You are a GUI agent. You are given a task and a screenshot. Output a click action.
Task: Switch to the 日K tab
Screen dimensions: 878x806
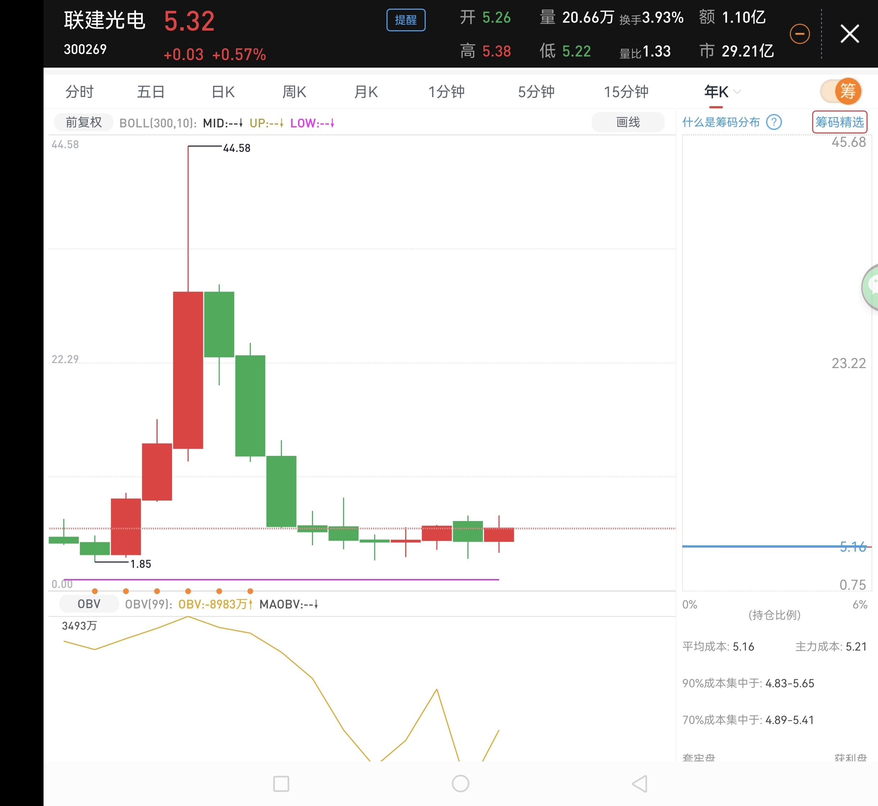click(223, 92)
